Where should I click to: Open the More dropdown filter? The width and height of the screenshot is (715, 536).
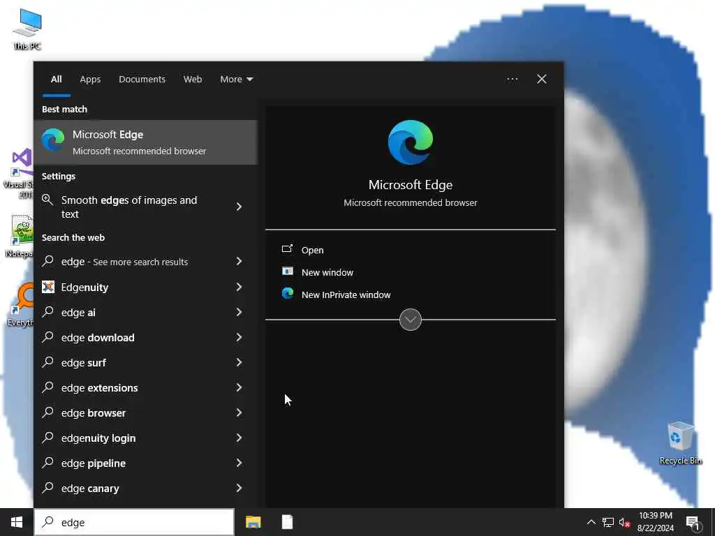tap(236, 79)
